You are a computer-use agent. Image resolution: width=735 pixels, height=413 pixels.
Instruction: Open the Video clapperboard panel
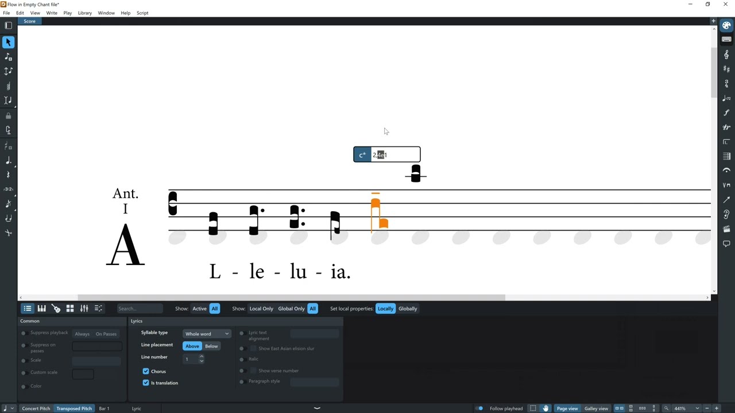(x=726, y=229)
